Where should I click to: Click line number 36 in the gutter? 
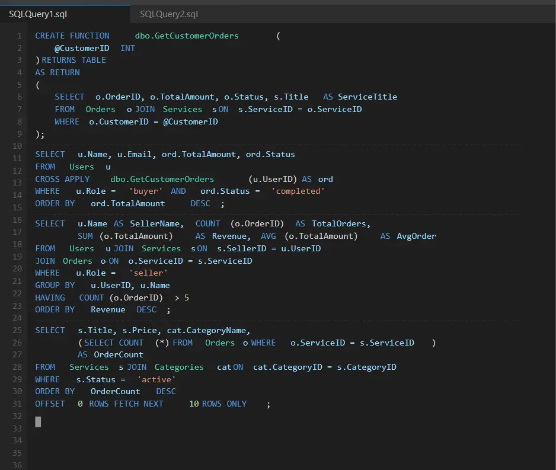click(17, 465)
